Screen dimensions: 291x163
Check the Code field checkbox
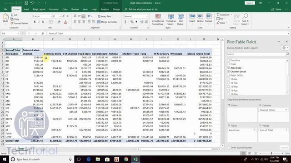click(228, 64)
